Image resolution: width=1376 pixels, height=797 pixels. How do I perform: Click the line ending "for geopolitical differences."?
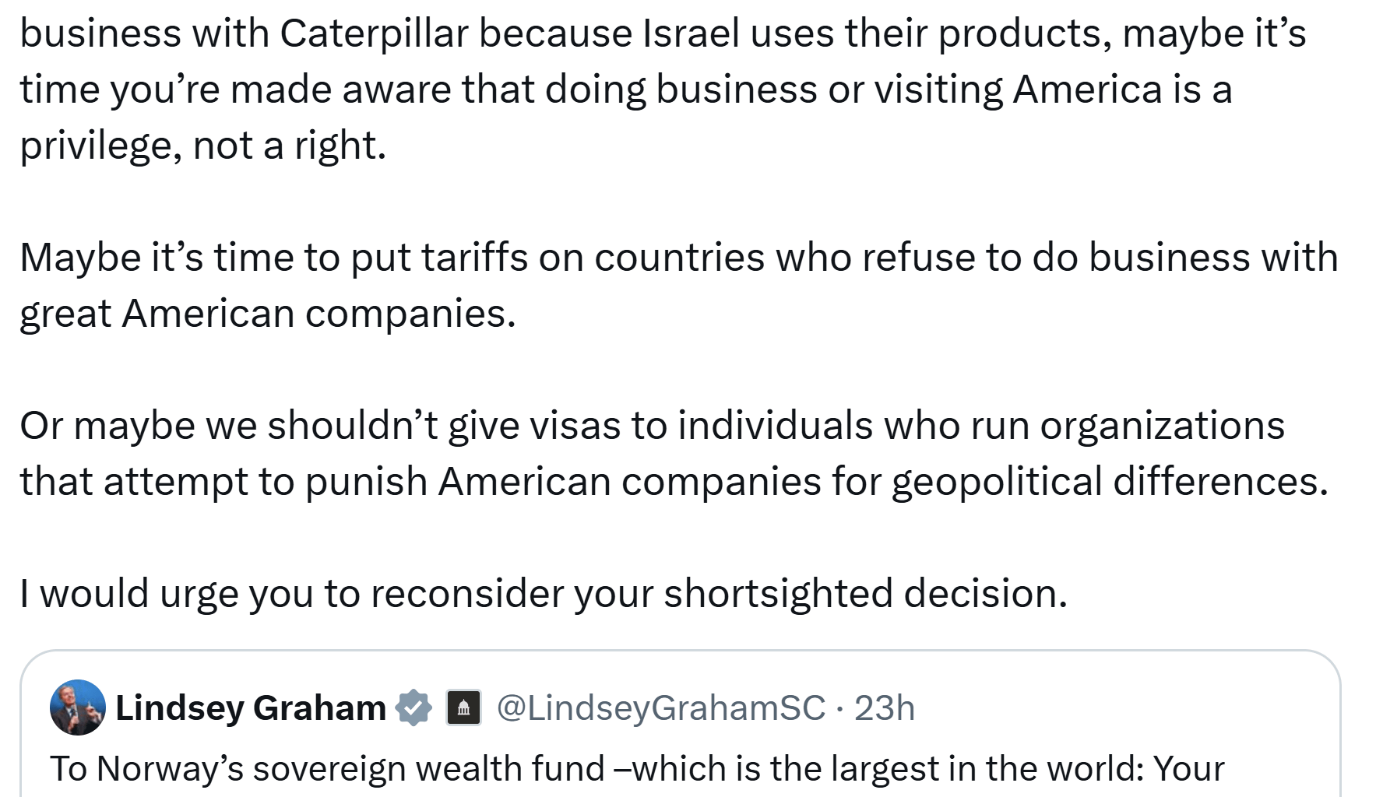coord(674,482)
